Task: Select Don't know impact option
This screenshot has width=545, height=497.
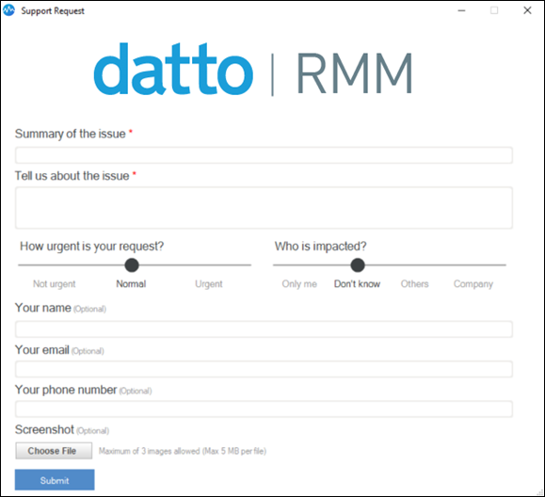Action: (357, 284)
